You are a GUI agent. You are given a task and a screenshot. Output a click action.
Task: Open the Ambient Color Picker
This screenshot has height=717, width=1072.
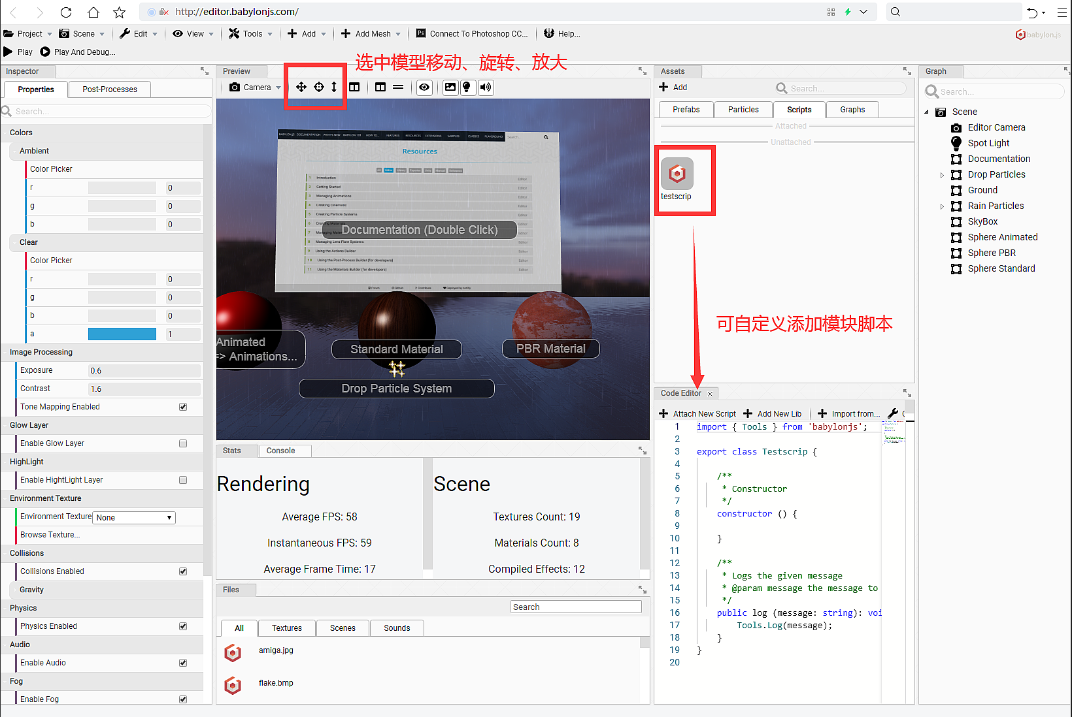[51, 168]
